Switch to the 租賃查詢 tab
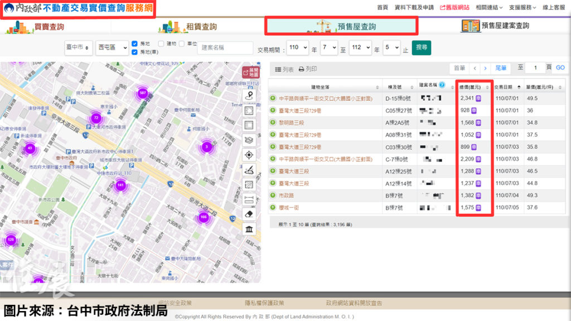The image size is (571, 321). pyautogui.click(x=187, y=27)
